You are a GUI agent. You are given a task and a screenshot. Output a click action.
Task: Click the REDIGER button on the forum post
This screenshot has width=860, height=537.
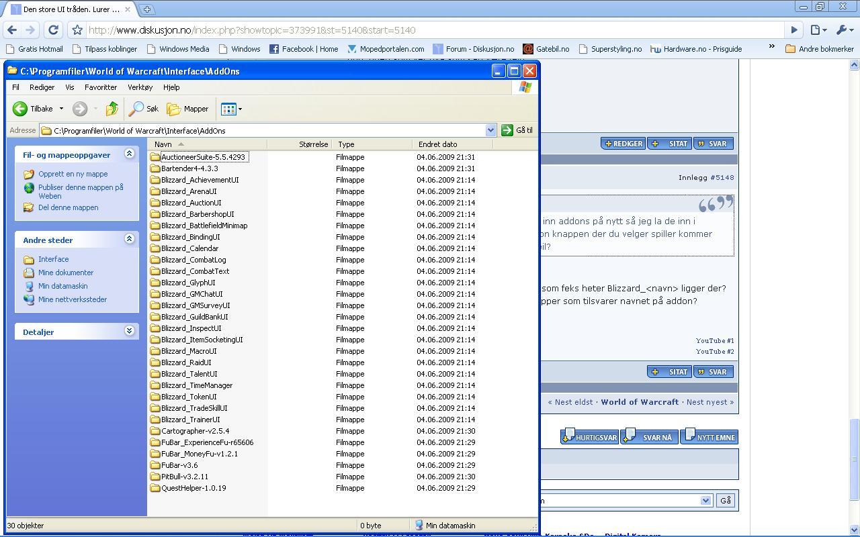(623, 144)
